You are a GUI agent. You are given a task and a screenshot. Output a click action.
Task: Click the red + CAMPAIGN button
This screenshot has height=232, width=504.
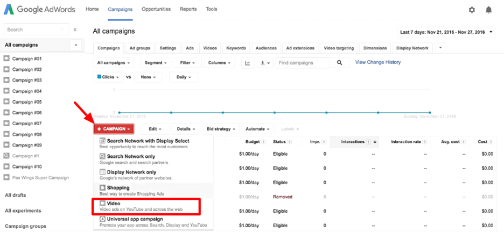click(x=114, y=129)
